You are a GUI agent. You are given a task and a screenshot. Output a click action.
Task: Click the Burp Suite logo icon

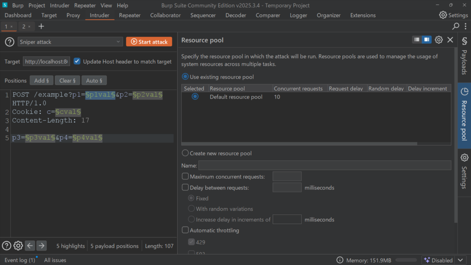[5, 5]
